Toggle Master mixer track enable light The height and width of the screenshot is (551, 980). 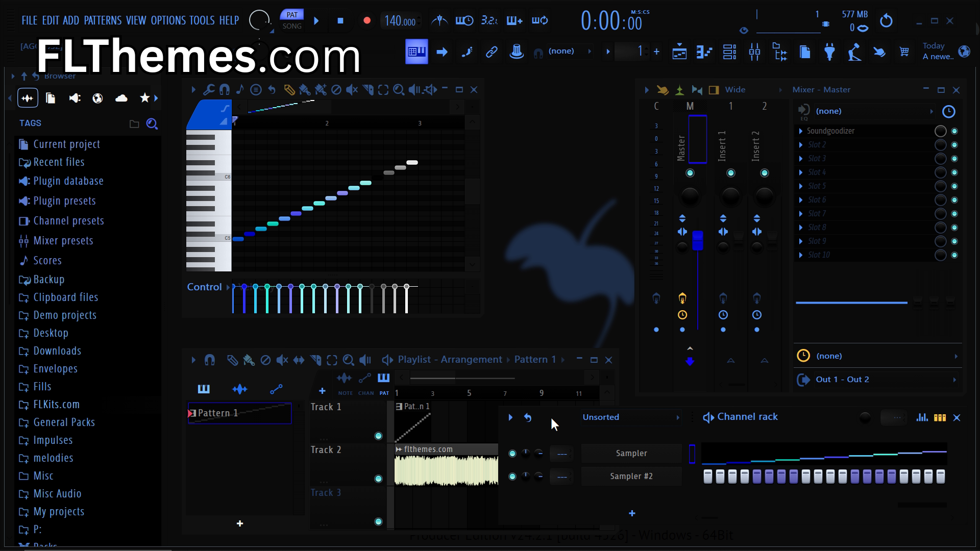(x=690, y=173)
